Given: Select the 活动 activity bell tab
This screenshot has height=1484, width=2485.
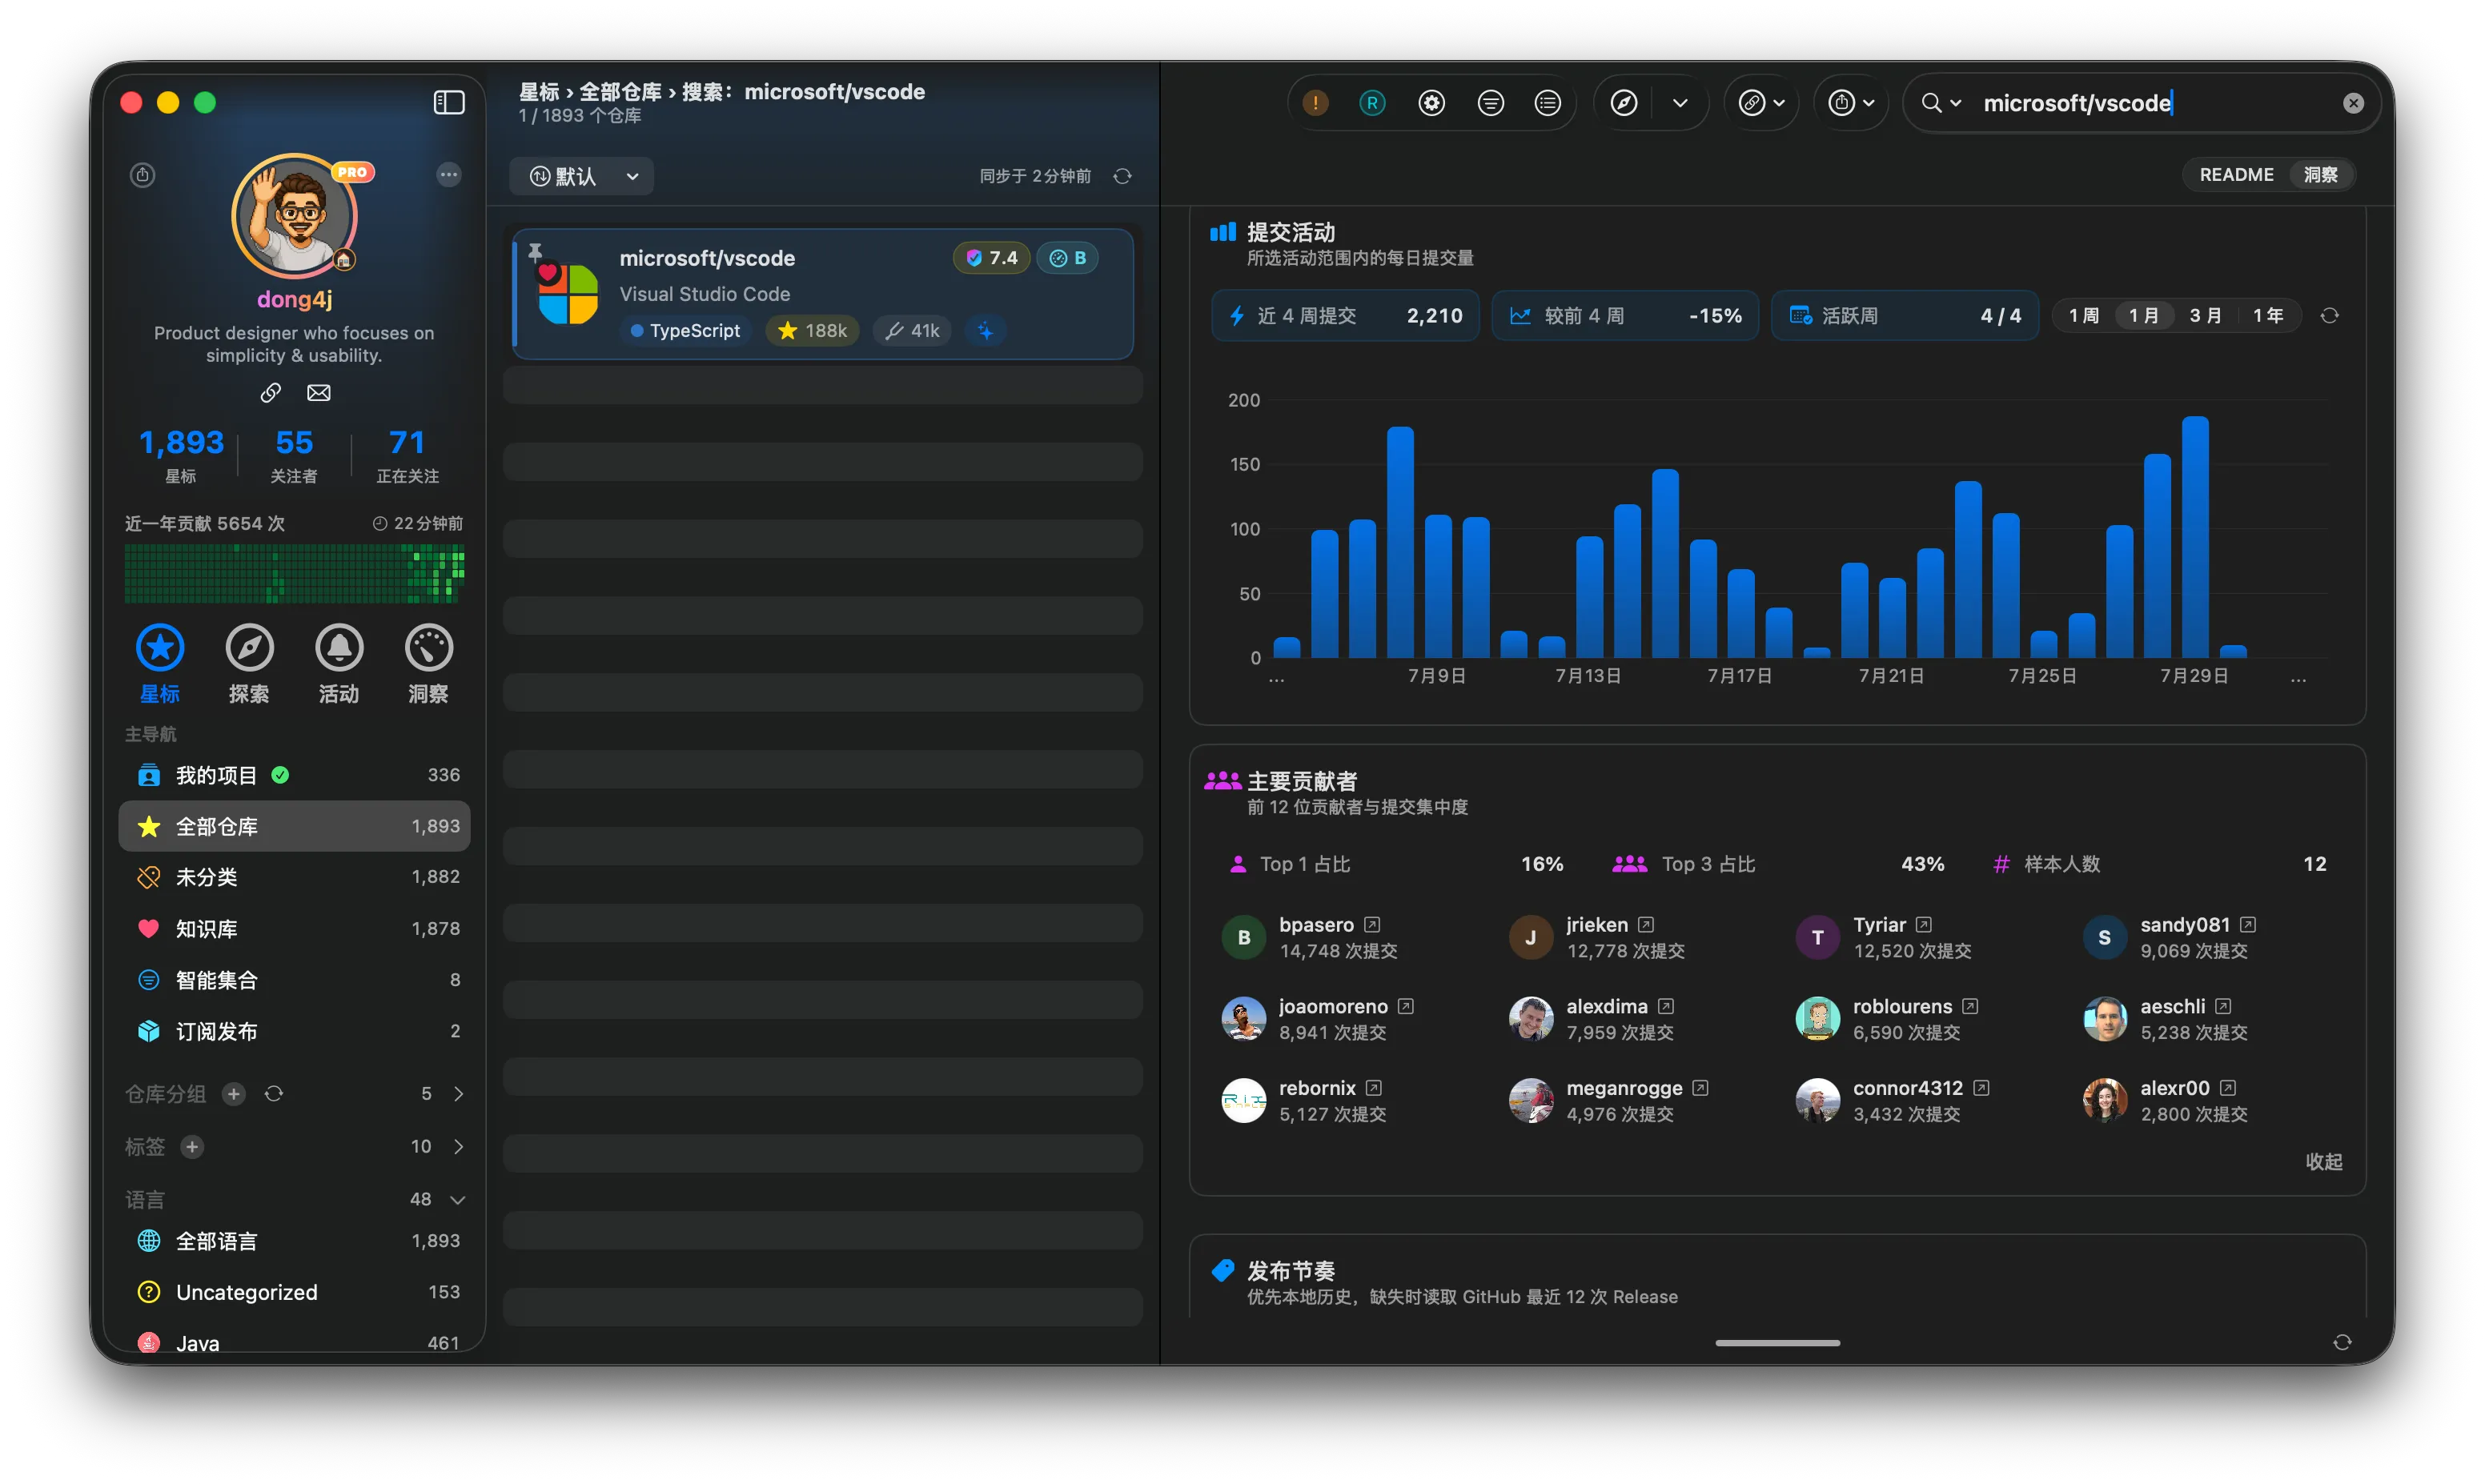Looking at the screenshot, I should click(x=339, y=664).
